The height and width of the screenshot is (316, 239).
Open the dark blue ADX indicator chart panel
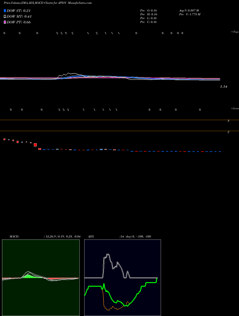[122, 278]
